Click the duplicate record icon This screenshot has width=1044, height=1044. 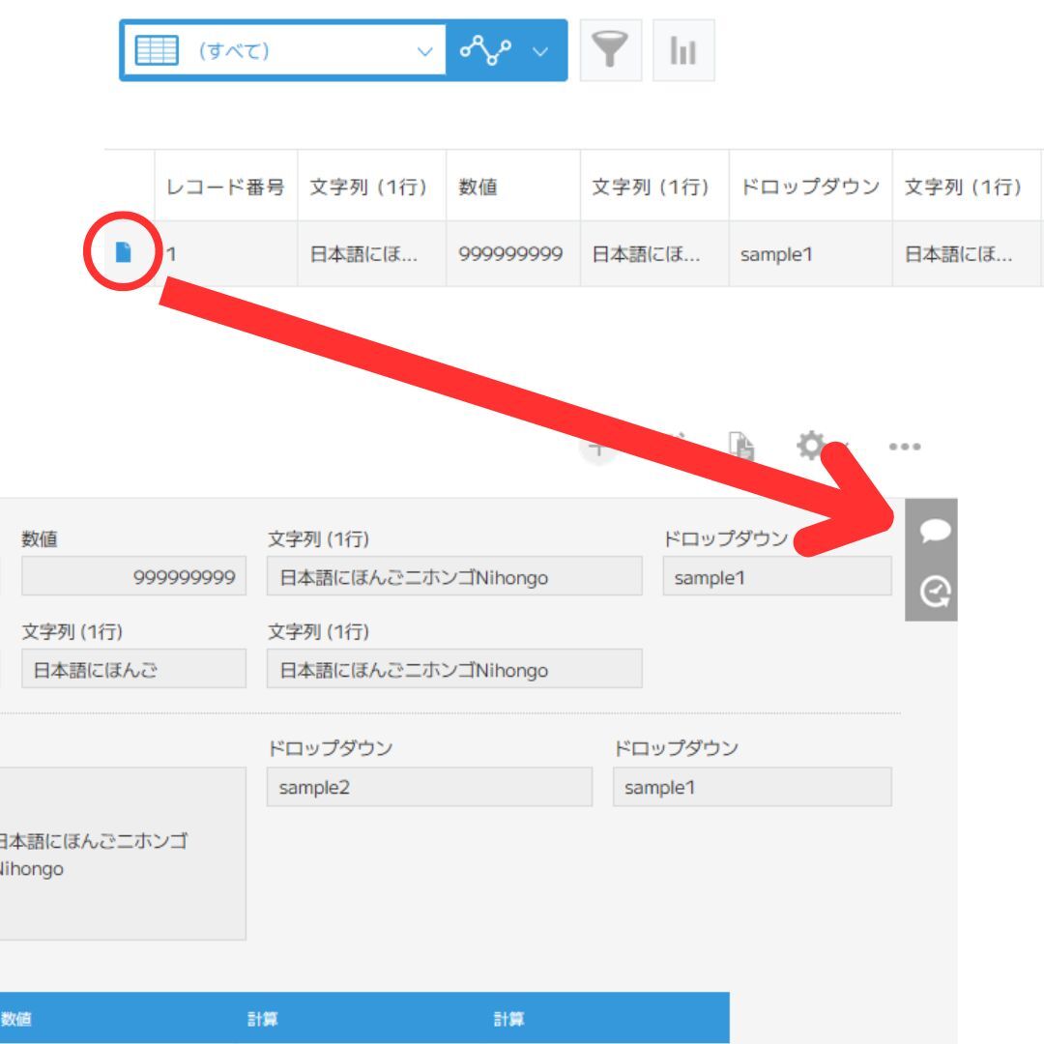click(741, 446)
